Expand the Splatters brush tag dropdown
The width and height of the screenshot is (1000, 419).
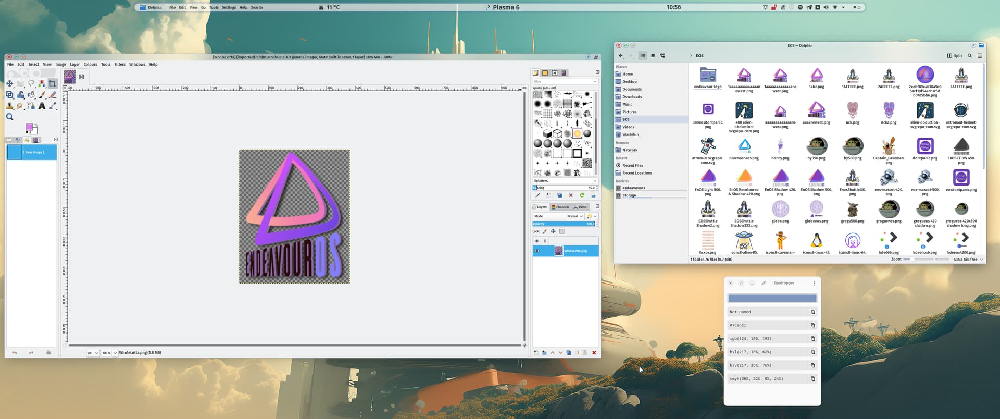click(x=595, y=181)
